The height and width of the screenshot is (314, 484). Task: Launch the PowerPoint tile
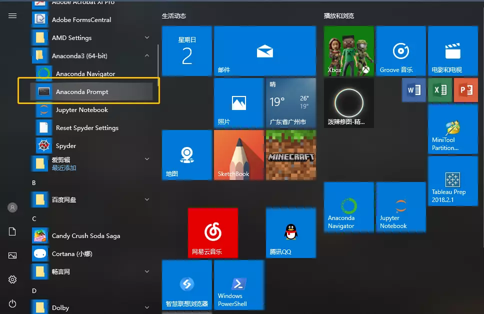pyautogui.click(x=466, y=90)
